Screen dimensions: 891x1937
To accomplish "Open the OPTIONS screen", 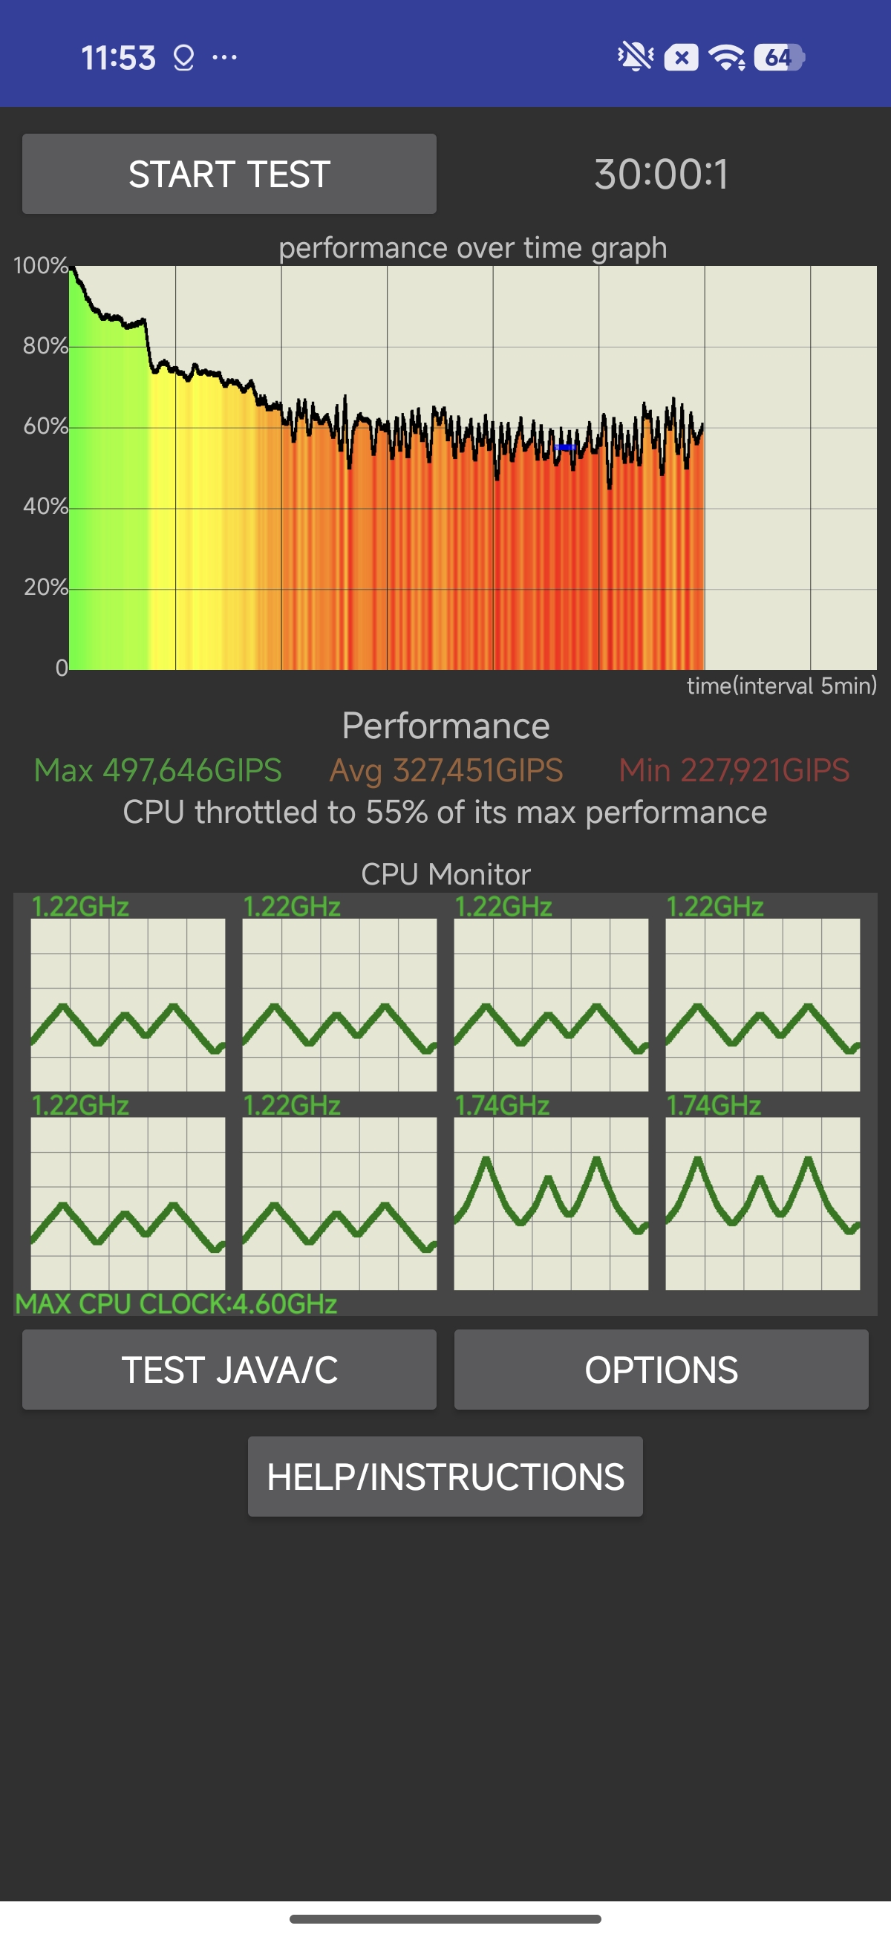I will (661, 1370).
